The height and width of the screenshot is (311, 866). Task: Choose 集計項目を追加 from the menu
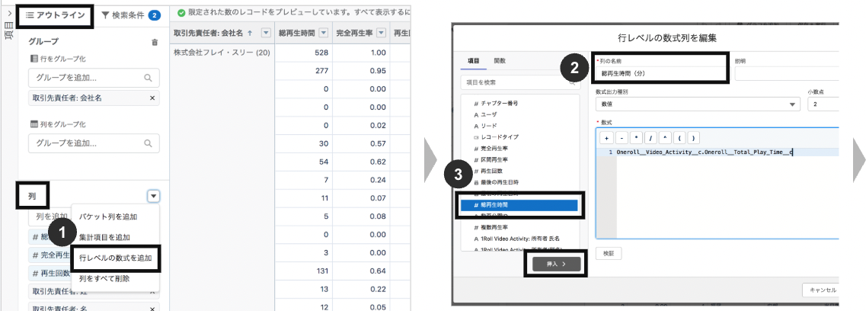click(104, 237)
